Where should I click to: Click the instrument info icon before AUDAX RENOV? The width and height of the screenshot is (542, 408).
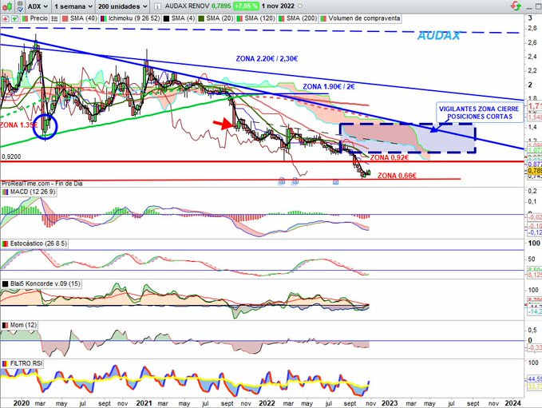point(157,6)
